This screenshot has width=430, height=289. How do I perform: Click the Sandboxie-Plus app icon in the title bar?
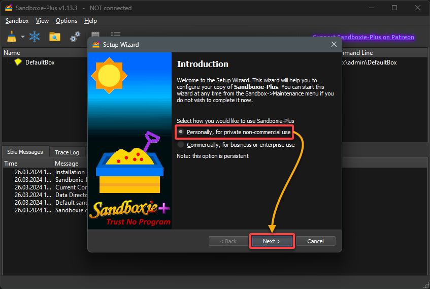click(x=9, y=8)
